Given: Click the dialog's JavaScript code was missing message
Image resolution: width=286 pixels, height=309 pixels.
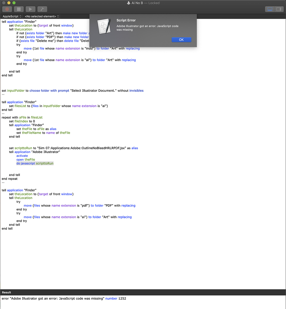Looking at the screenshot, I should [147, 28].
